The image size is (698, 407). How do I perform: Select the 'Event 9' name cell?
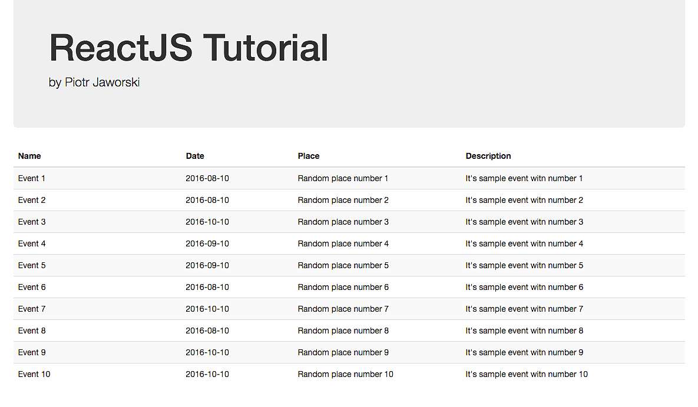click(32, 352)
